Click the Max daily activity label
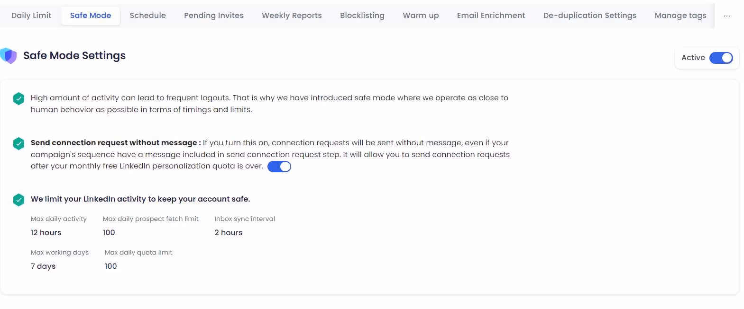The height and width of the screenshot is (309, 744). click(59, 219)
